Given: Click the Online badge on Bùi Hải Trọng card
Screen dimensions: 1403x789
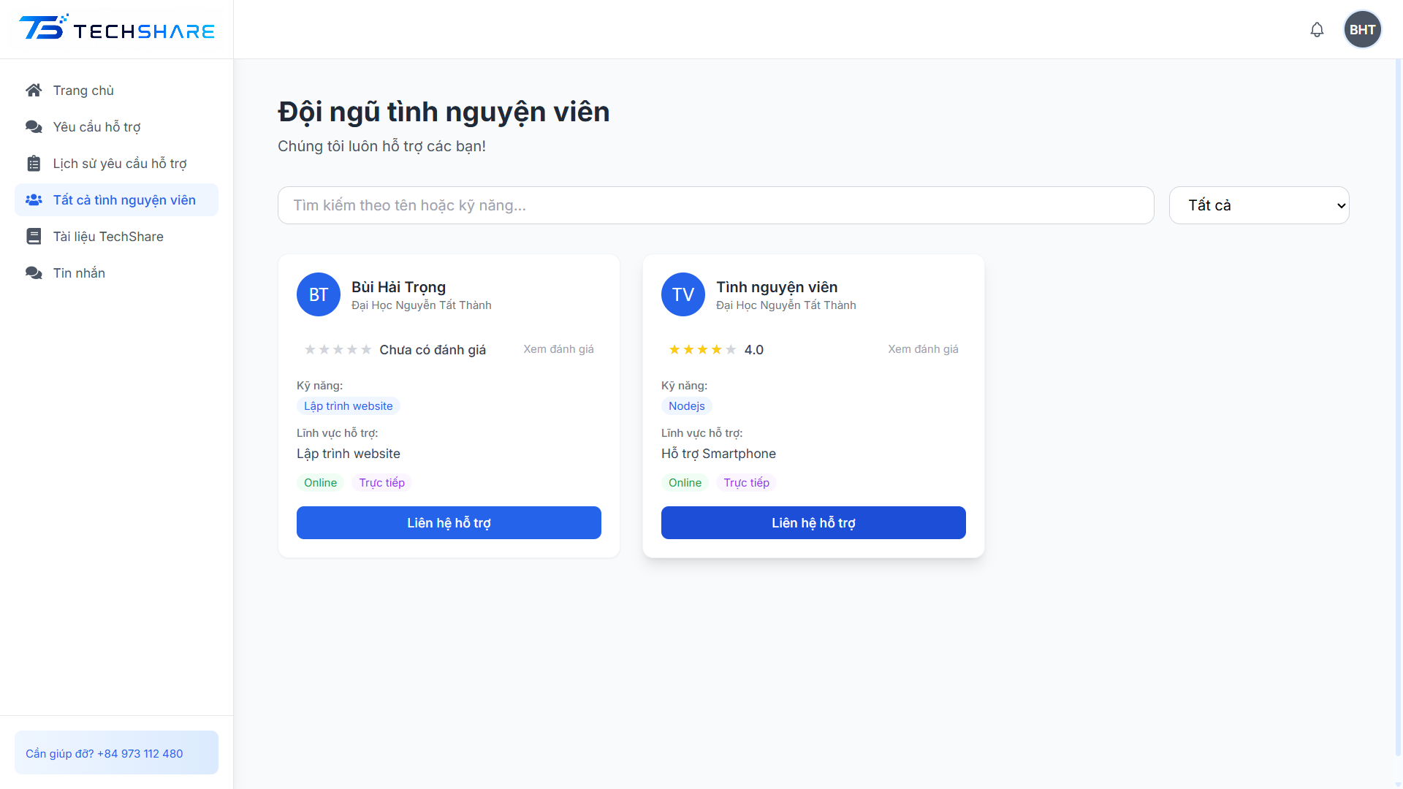Looking at the screenshot, I should coord(320,483).
